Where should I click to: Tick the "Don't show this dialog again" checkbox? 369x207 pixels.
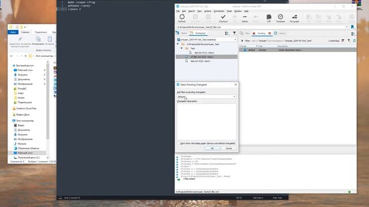[178, 143]
